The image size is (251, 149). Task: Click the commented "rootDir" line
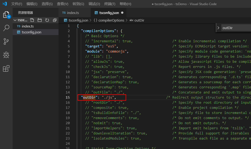(x=105, y=102)
